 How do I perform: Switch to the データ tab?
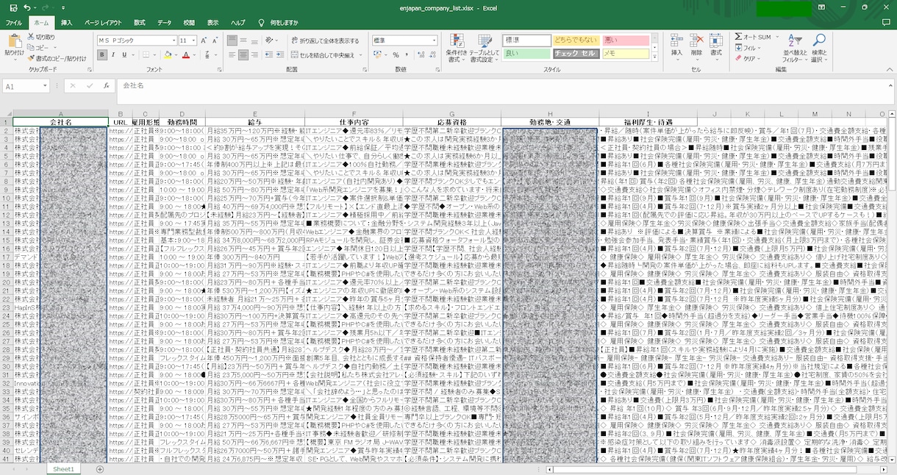164,23
